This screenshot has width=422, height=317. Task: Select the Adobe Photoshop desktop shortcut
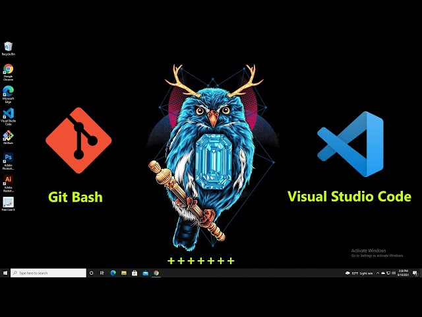[x=8, y=161]
